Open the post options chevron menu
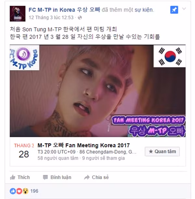 [184, 9]
